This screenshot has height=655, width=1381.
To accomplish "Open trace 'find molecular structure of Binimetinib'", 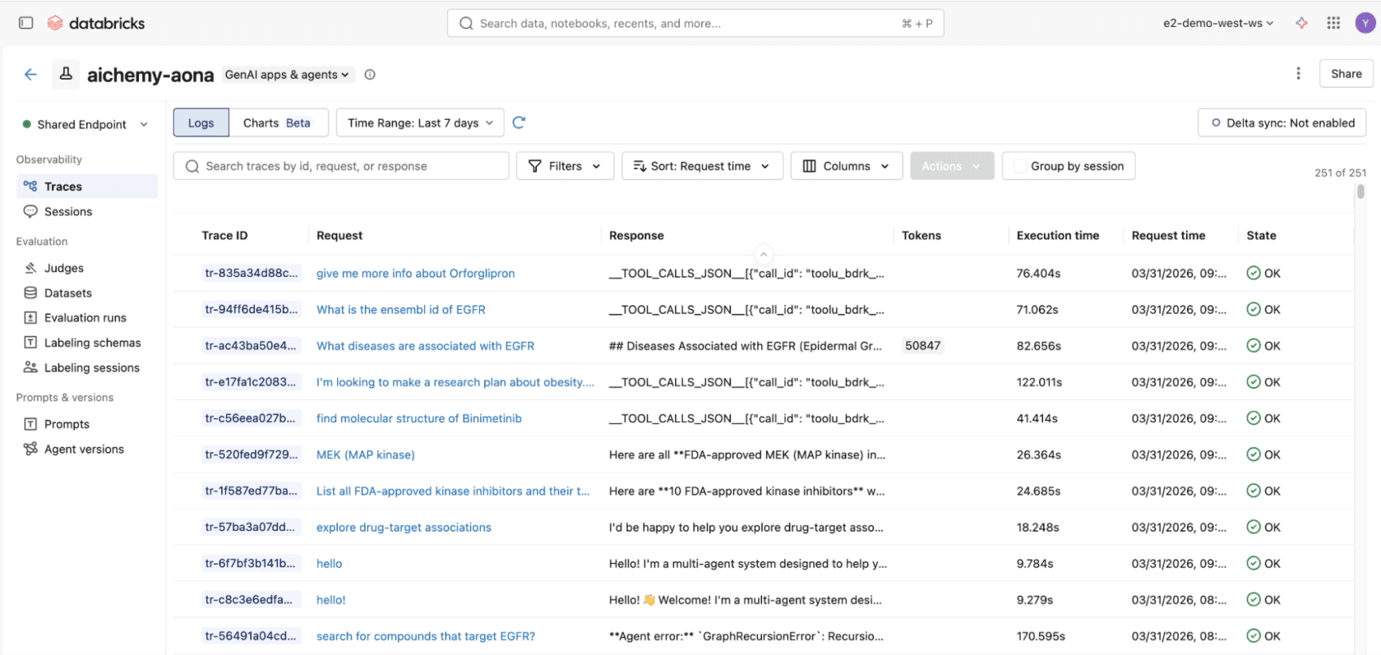I will click(419, 418).
